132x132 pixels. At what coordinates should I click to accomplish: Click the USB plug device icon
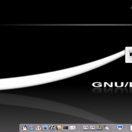pos(106,128)
